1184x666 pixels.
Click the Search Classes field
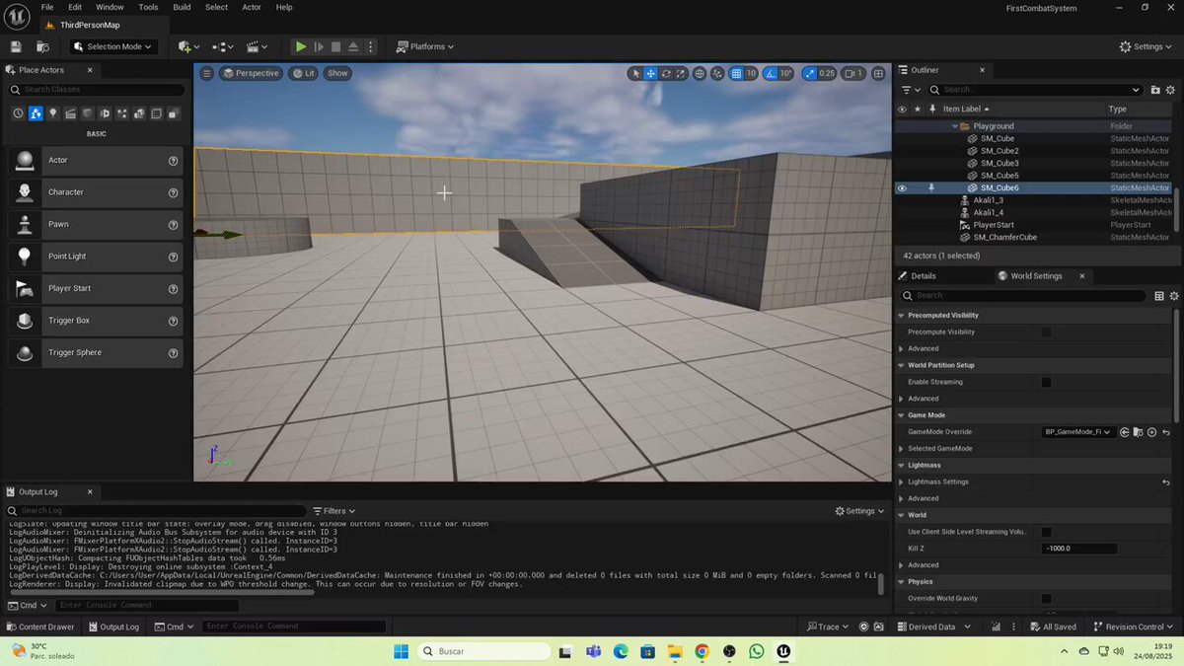97,90
